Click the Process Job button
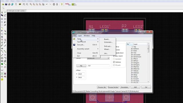The width and height of the screenshot is (183, 103). 102,87
